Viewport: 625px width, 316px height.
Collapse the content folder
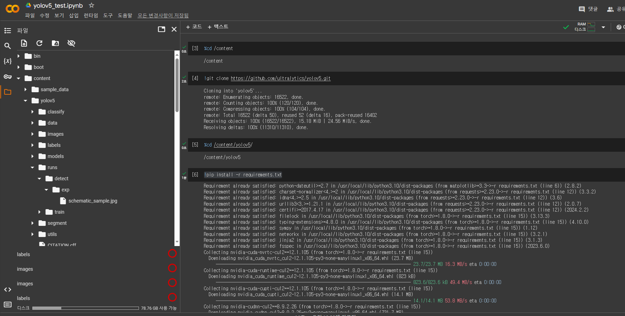pos(18,78)
